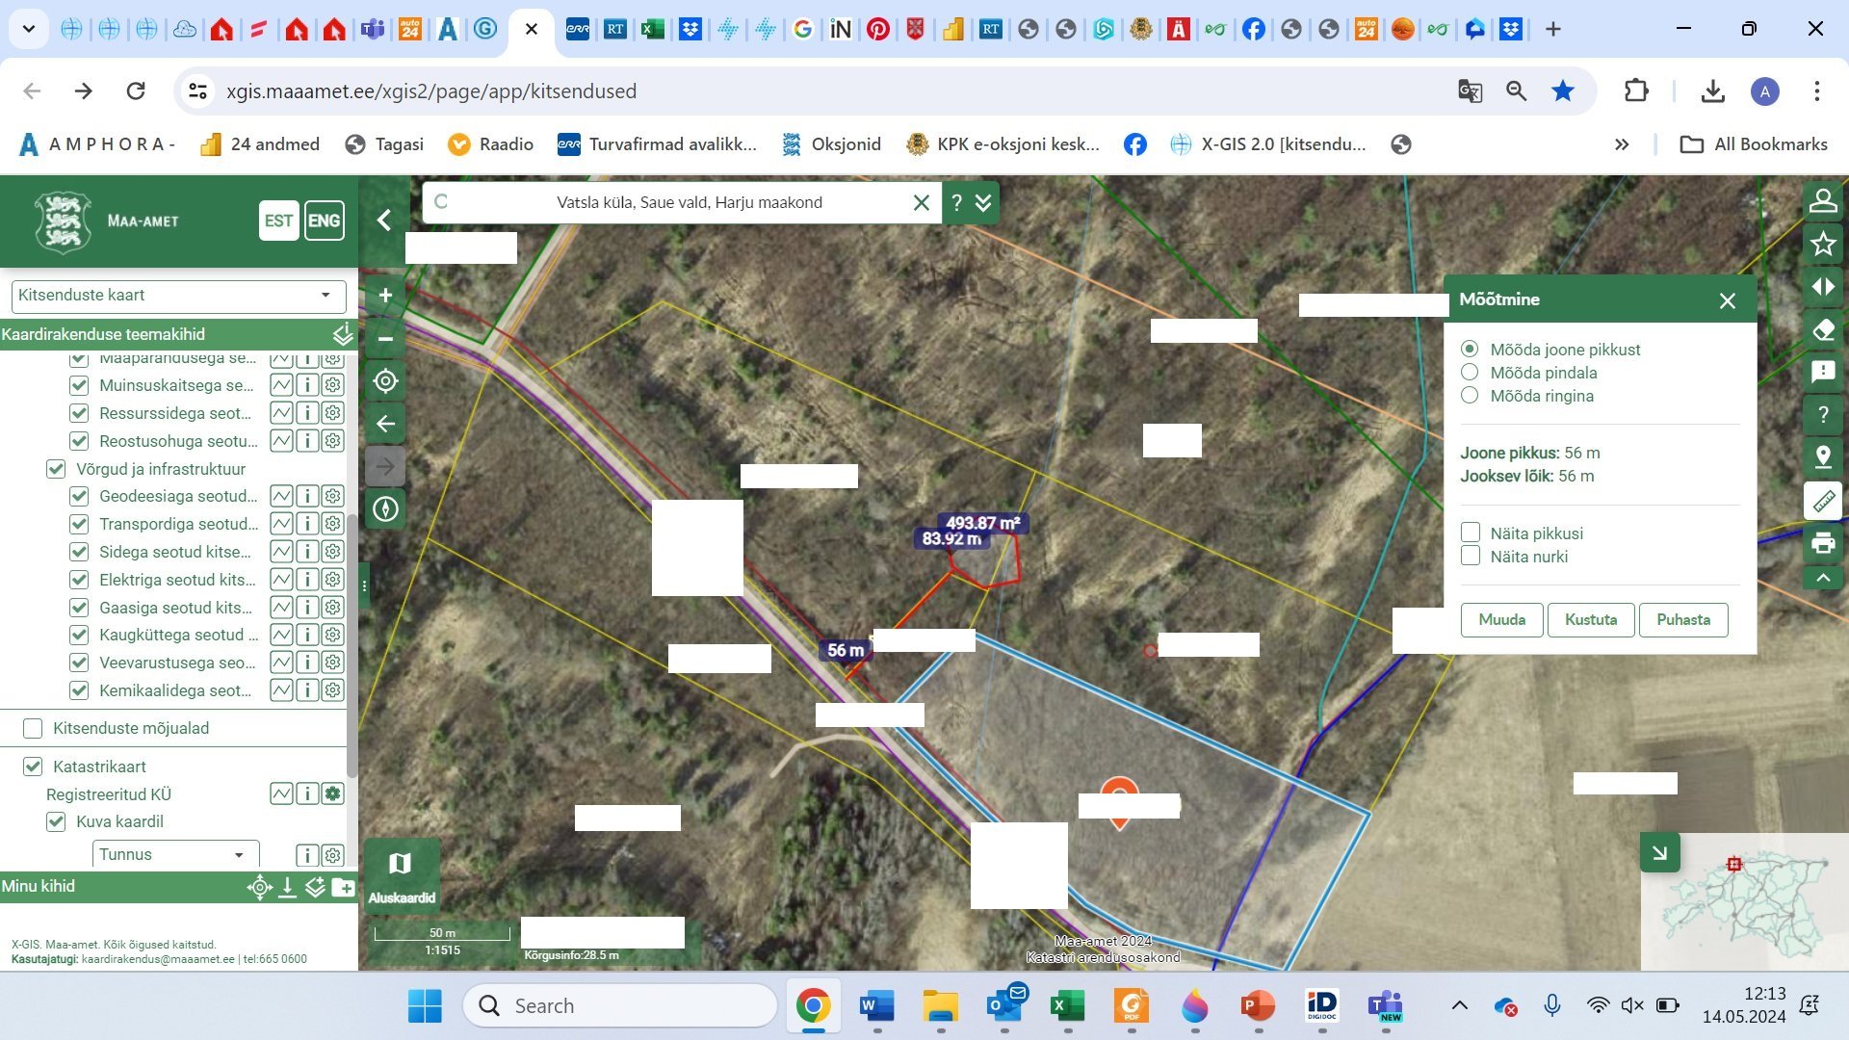
Task: Open the print map tool
Action: [x=1823, y=543]
